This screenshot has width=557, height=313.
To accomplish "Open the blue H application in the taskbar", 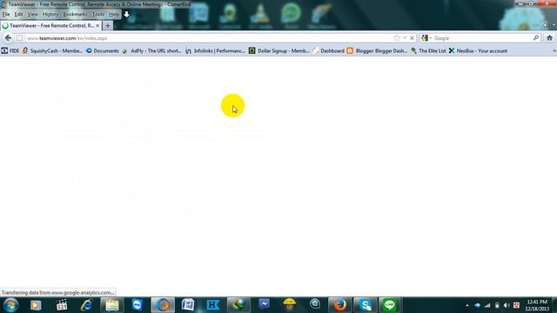I will [213, 305].
